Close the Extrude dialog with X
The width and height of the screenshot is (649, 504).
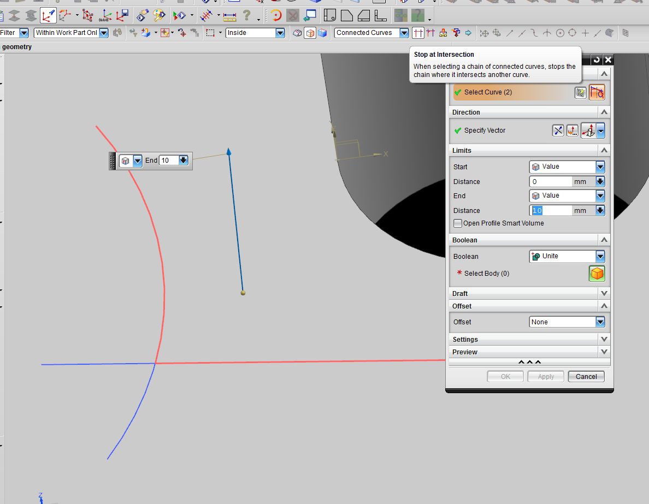[608, 60]
